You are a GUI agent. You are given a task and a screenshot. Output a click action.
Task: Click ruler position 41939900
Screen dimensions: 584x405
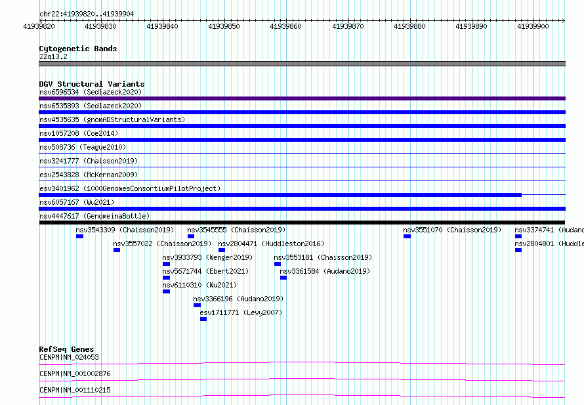click(x=533, y=26)
